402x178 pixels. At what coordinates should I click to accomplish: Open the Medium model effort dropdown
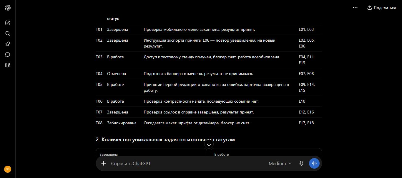click(x=280, y=163)
